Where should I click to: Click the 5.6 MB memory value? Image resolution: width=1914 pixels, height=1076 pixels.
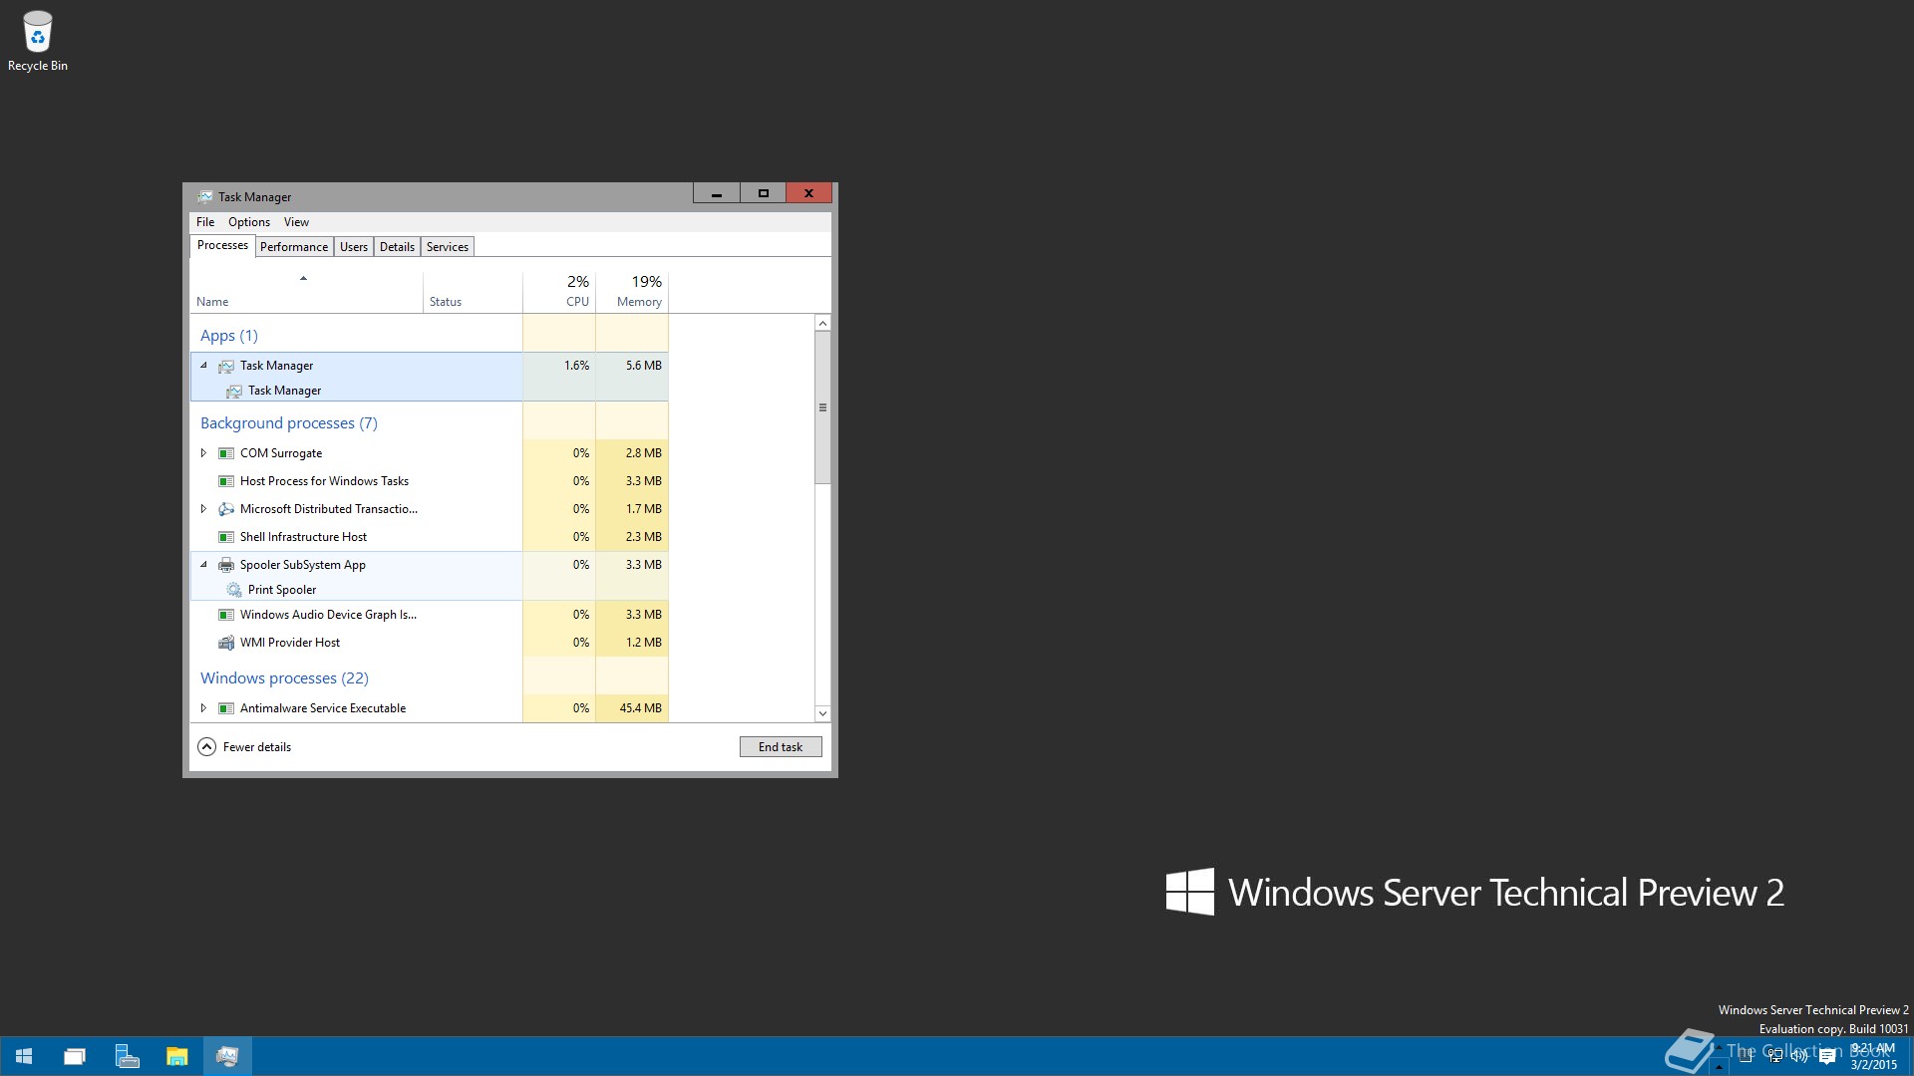tap(643, 366)
